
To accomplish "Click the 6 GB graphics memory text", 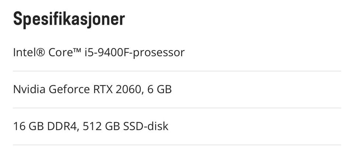I will coord(159,90).
